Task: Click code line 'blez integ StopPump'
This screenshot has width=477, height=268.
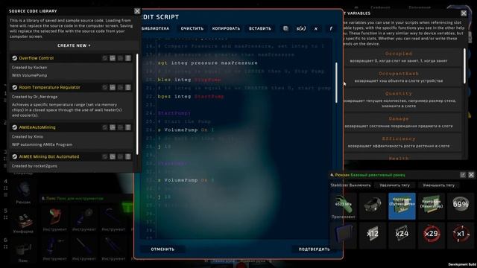Action: click(189, 80)
